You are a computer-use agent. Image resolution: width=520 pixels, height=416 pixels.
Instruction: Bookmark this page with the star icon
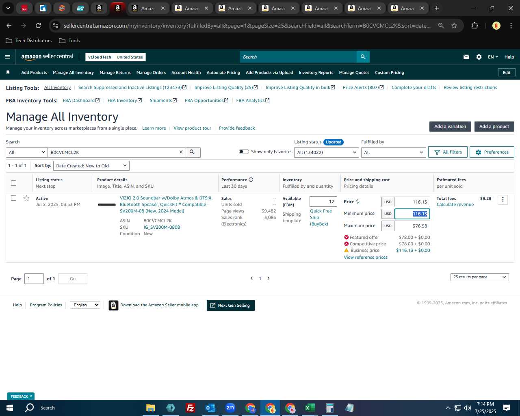coord(454,26)
